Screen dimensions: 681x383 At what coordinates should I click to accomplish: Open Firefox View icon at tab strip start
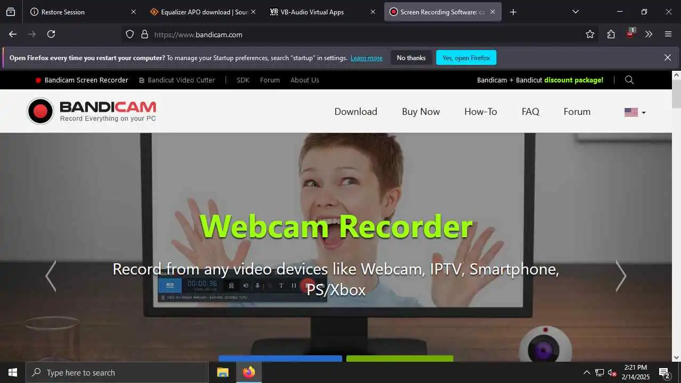click(x=11, y=12)
